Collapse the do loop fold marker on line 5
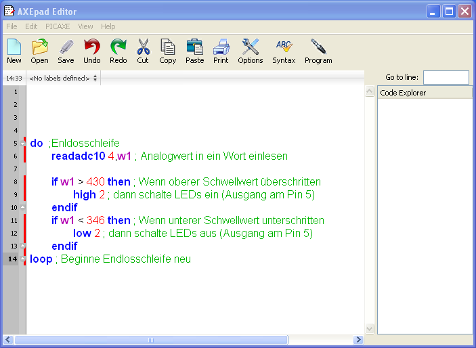The image size is (476, 348). click(24, 144)
